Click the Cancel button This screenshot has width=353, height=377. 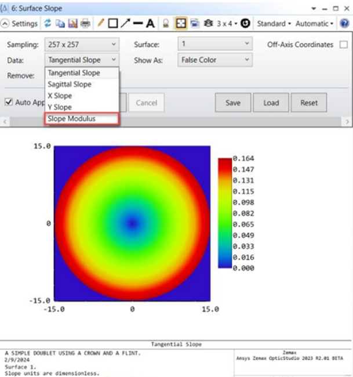(146, 103)
